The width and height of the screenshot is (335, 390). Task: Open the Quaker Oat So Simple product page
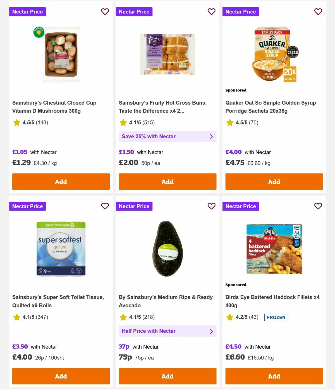(x=271, y=107)
